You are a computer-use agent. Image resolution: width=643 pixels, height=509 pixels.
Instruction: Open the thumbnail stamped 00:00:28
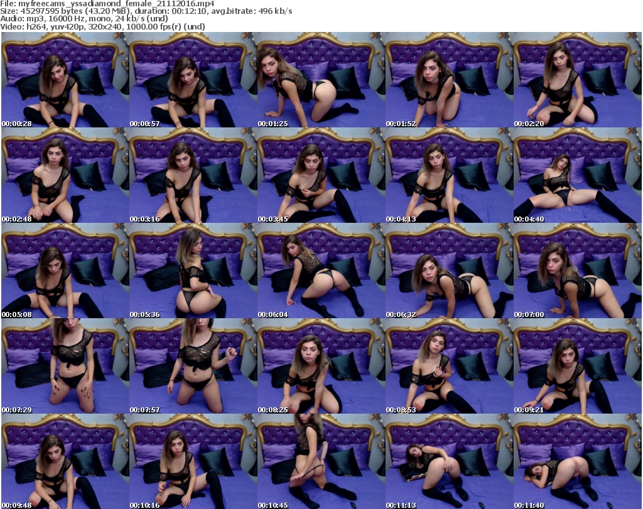(65, 80)
